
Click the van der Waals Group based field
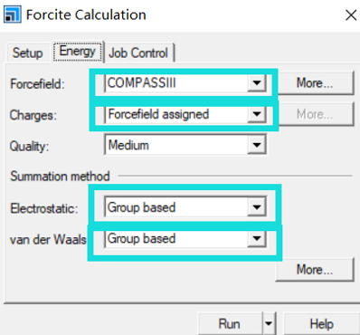coord(176,239)
